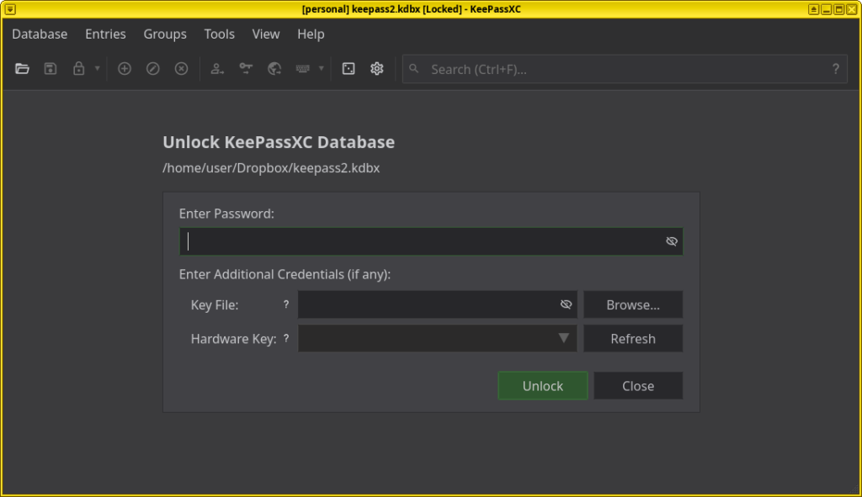Click the green Unlock button
Image resolution: width=862 pixels, height=497 pixels.
543,385
